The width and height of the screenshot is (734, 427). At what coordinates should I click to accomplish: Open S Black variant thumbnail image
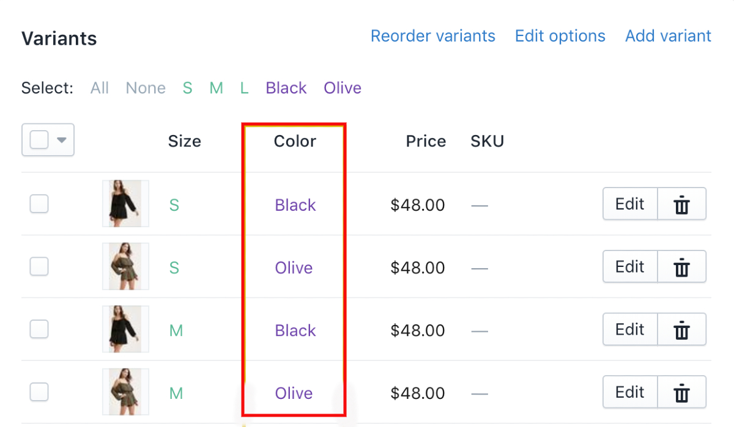[x=125, y=204]
